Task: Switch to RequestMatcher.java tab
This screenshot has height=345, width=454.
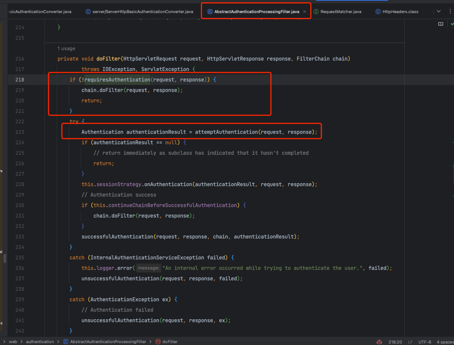Action: coord(340,12)
